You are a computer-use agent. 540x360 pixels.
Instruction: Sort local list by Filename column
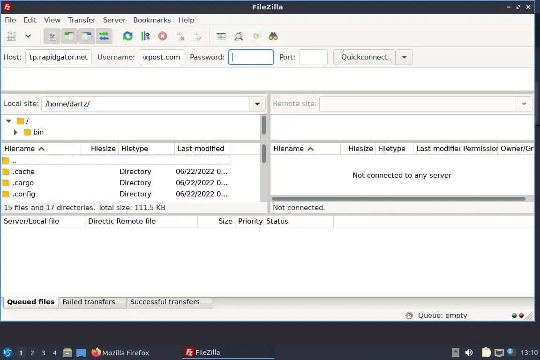point(41,149)
